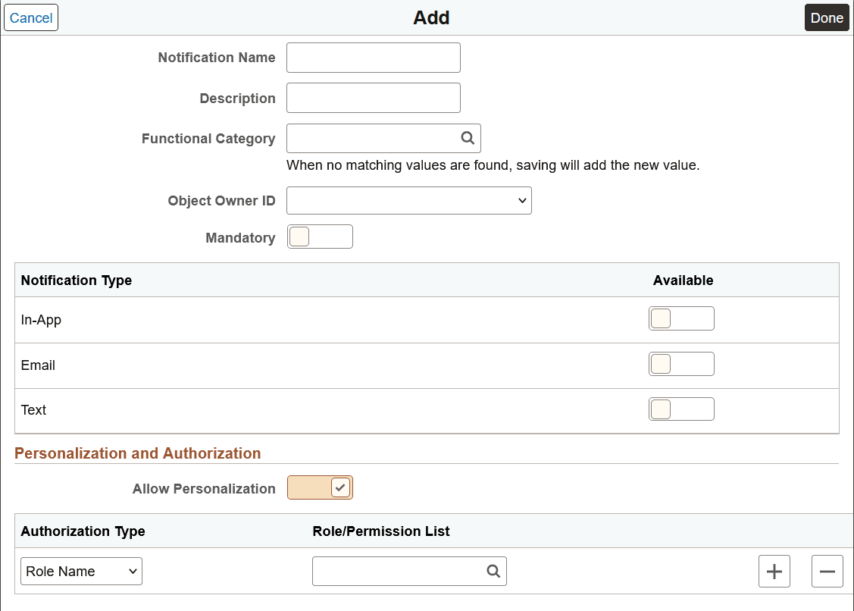Click the Personalization and Authorization heading
The width and height of the screenshot is (854, 611).
[137, 453]
